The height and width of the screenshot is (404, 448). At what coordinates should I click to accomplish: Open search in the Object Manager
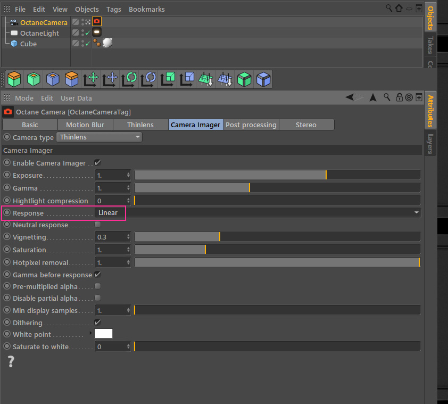[x=389, y=8]
